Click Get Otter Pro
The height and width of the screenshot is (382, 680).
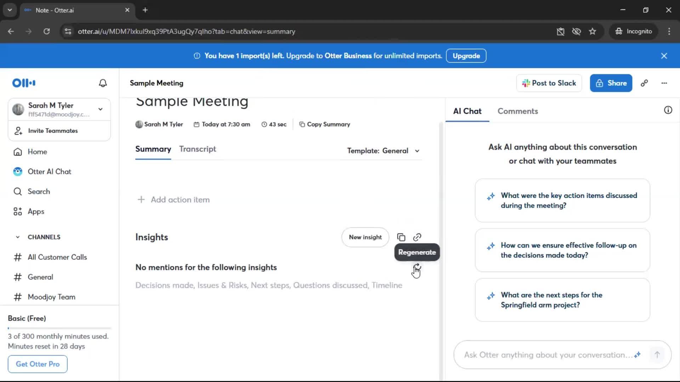pyautogui.click(x=38, y=364)
